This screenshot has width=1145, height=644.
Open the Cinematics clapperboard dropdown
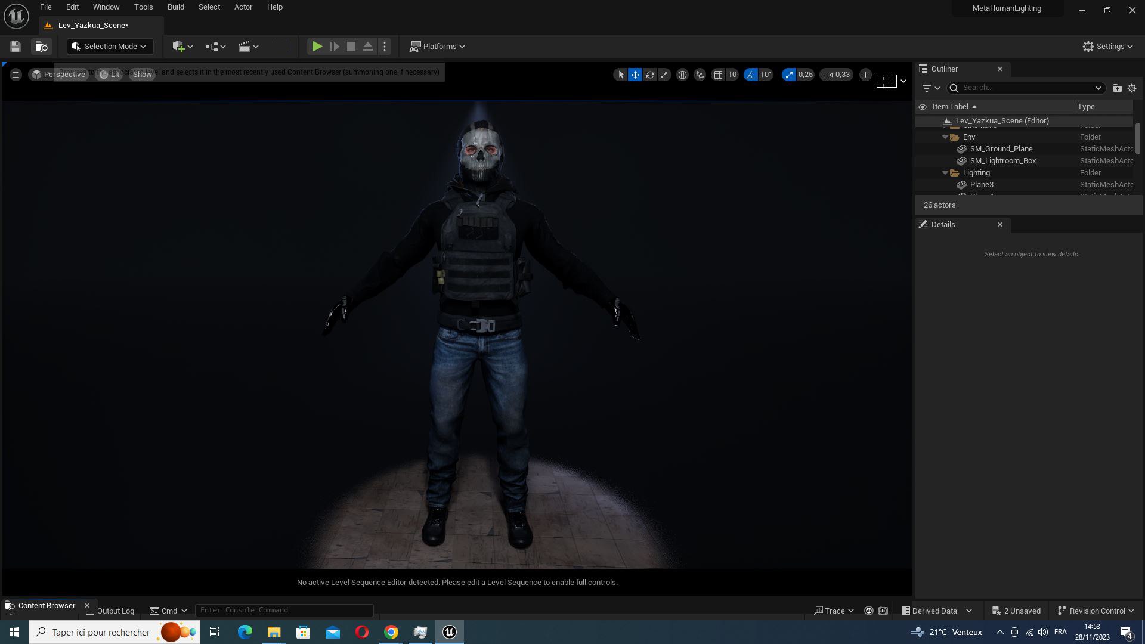(248, 47)
